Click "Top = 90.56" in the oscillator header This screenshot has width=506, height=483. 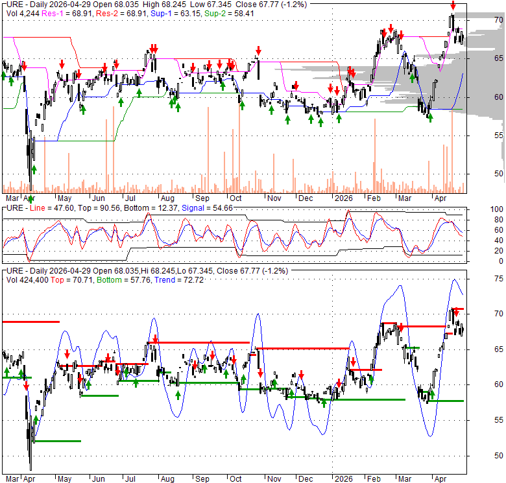99,208
